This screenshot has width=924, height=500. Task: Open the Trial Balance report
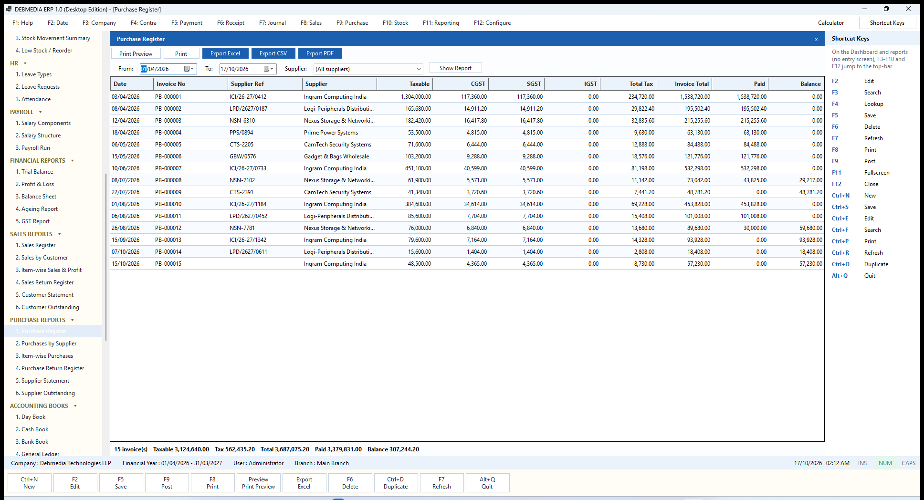[x=34, y=172]
